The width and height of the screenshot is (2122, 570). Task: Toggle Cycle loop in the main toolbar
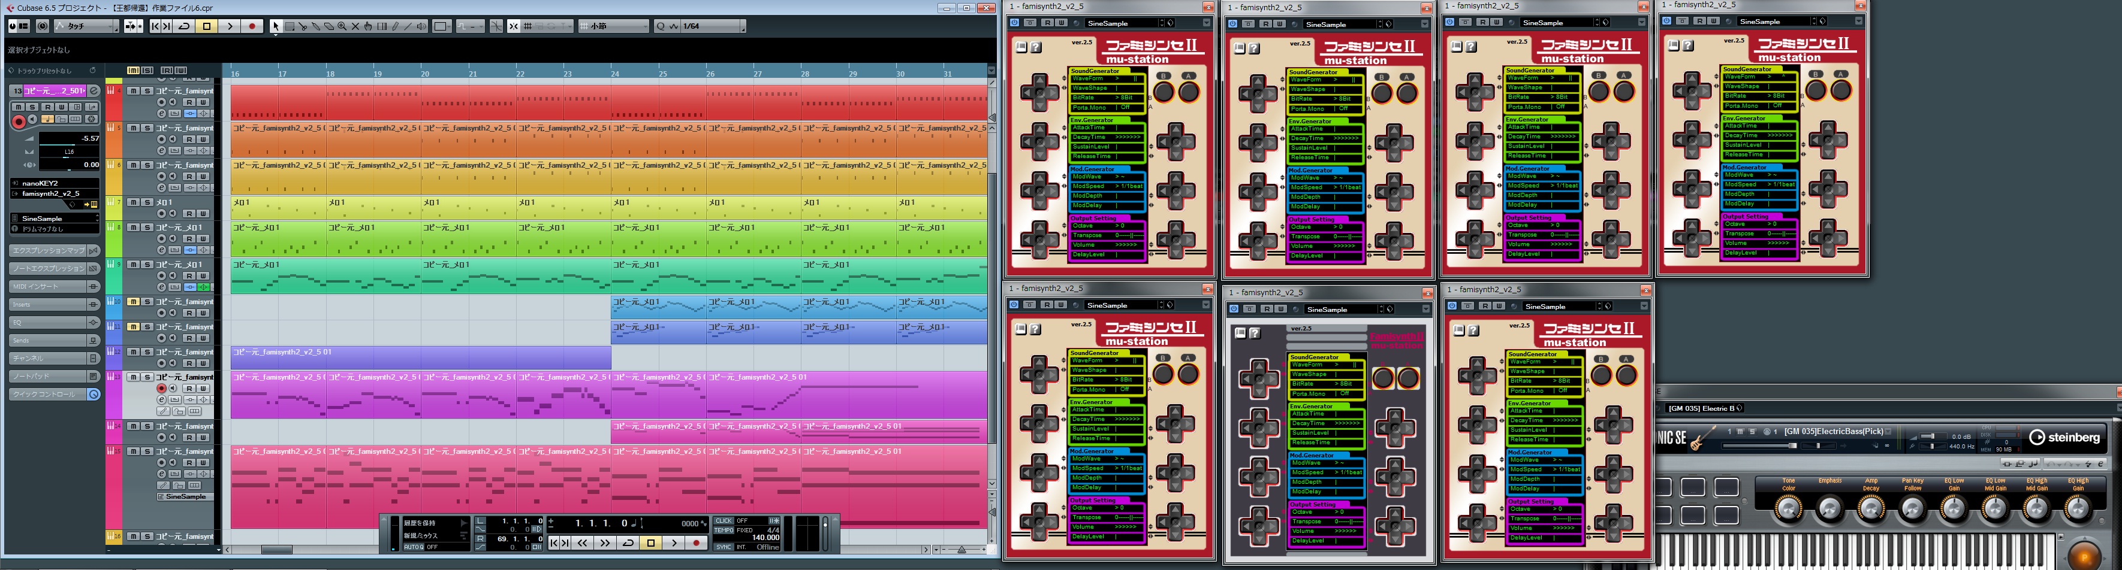tap(185, 26)
